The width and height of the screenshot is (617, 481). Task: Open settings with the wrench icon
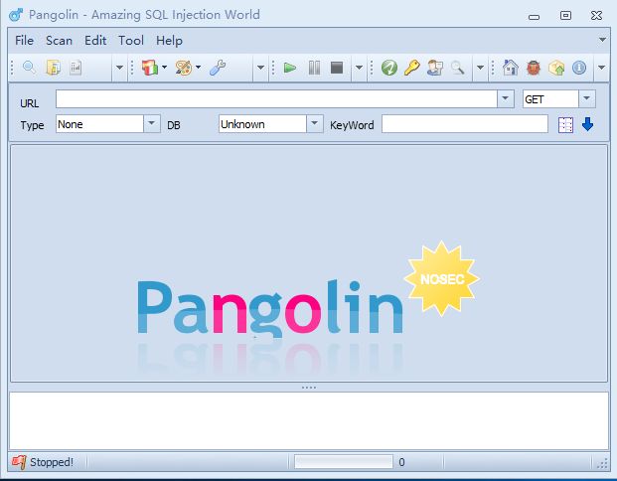(x=218, y=68)
